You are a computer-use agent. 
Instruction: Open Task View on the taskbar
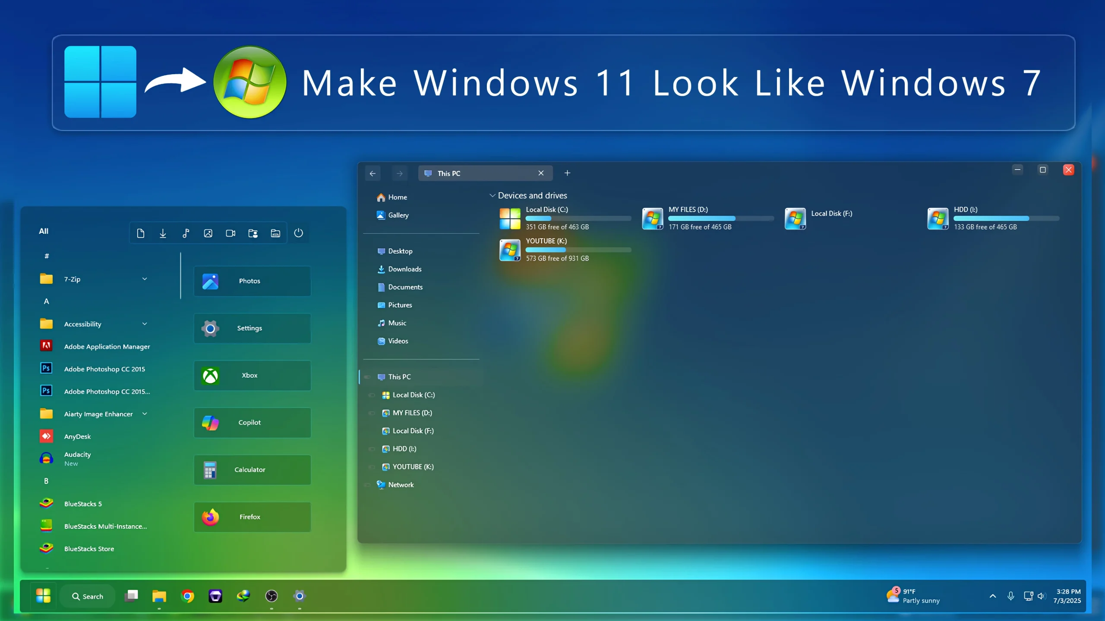131,596
